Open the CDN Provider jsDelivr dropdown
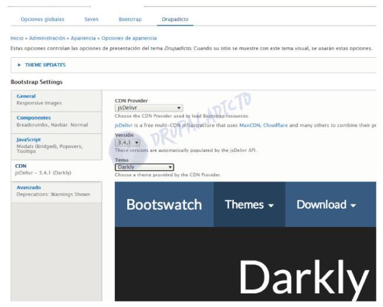Screen dimensions: 383x307 148,108
